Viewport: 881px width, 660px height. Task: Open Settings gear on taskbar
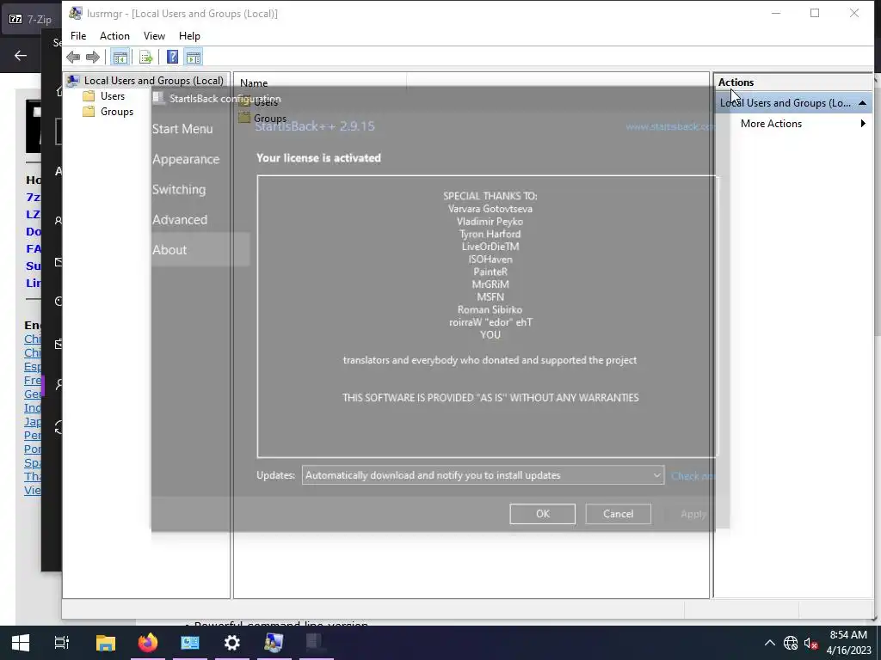coord(232,643)
